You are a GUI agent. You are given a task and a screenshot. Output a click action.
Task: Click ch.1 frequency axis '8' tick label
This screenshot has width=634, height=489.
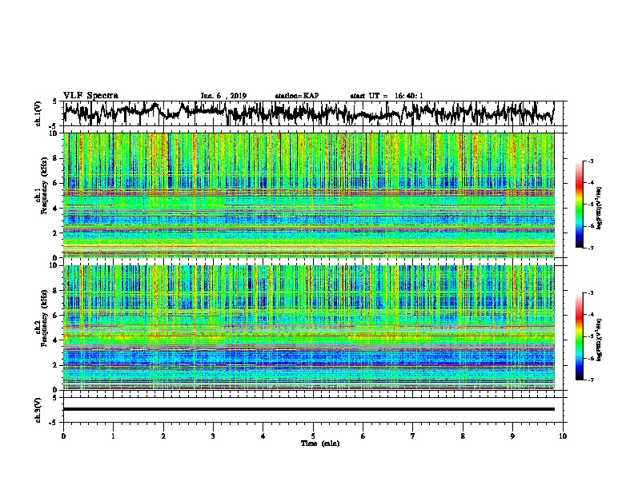click(56, 158)
